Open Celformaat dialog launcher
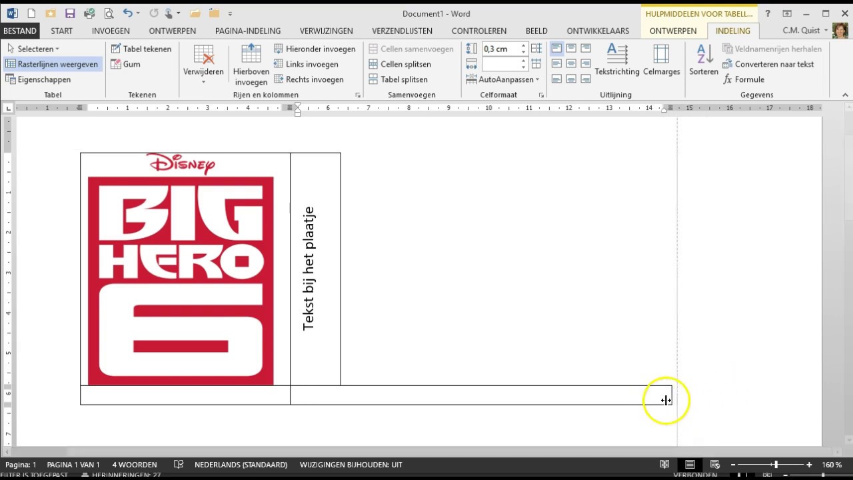Viewport: 853px width, 480px height. [x=541, y=95]
